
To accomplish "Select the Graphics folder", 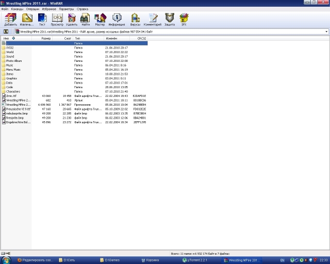I will (74, 78).
